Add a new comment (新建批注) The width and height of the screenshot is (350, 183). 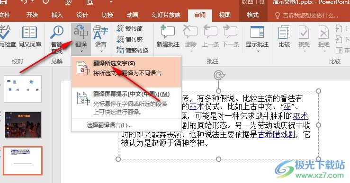pos(168,36)
